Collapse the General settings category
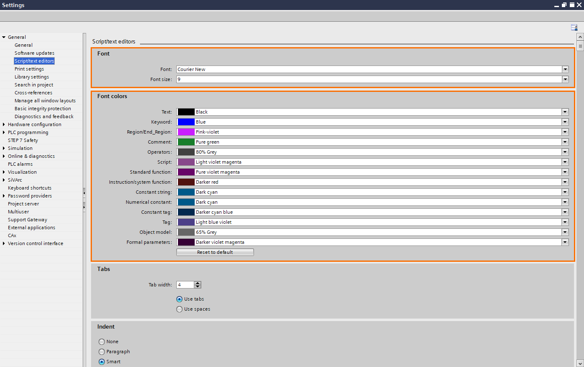This screenshot has width=584, height=367. 4,37
